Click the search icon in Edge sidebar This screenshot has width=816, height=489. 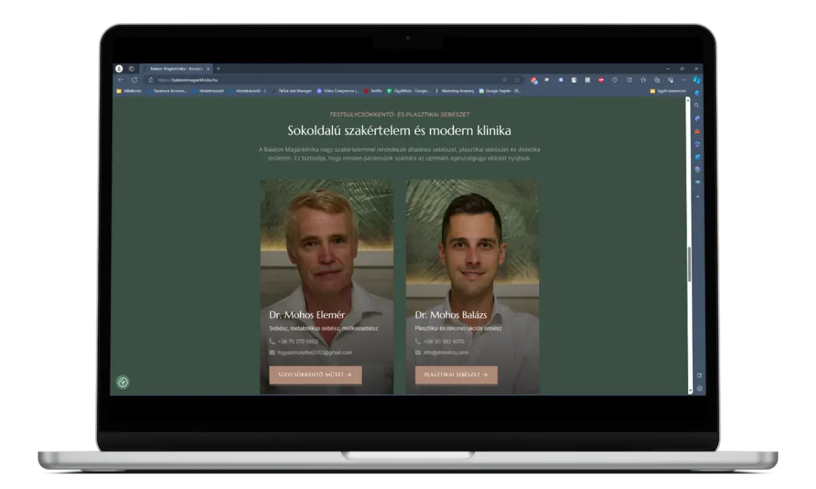(x=697, y=105)
